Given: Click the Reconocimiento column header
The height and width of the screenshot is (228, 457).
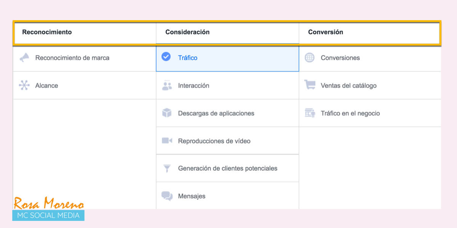Looking at the screenshot, I should 47,32.
